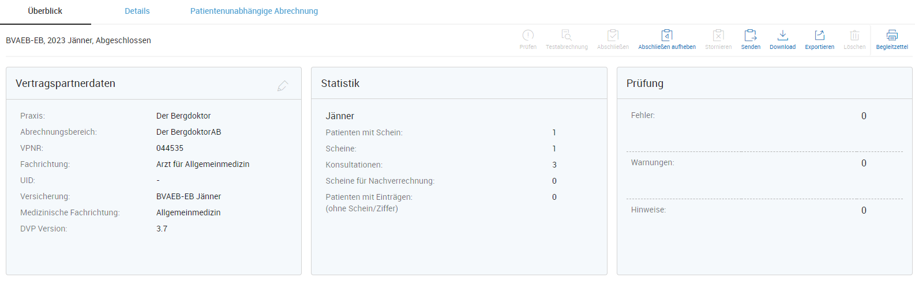
Task: Select the Überblick tab
Action: pos(45,11)
